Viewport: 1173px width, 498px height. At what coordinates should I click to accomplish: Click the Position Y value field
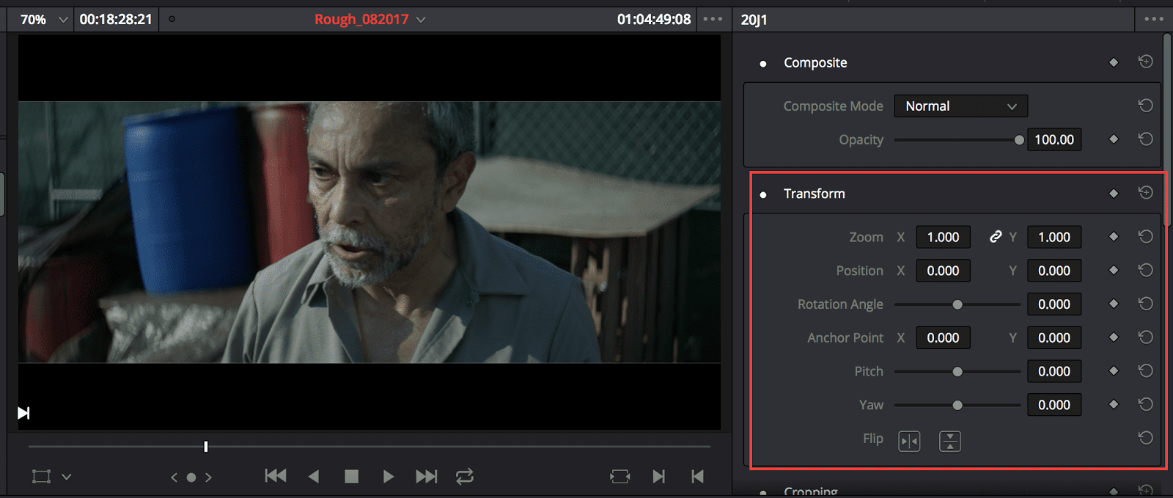1054,271
